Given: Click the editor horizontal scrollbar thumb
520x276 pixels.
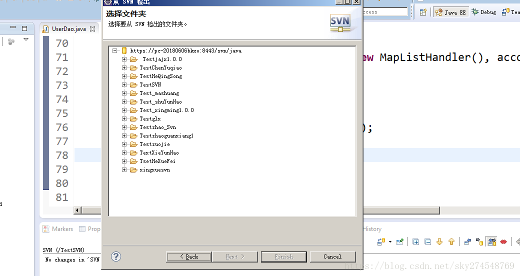Looking at the screenshot, I should point(260,210).
